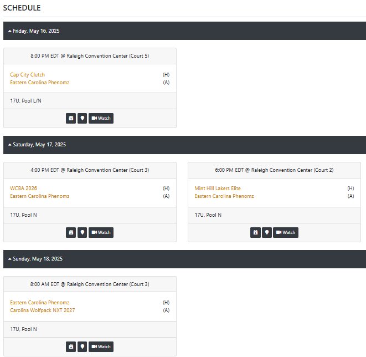Open Eastern Carolina Phenomz link under Cap City Clutch
366x357 pixels.
[x=40, y=83]
